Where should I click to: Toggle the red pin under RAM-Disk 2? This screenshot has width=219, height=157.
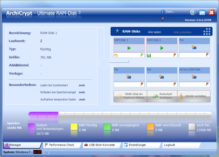coord(175,55)
